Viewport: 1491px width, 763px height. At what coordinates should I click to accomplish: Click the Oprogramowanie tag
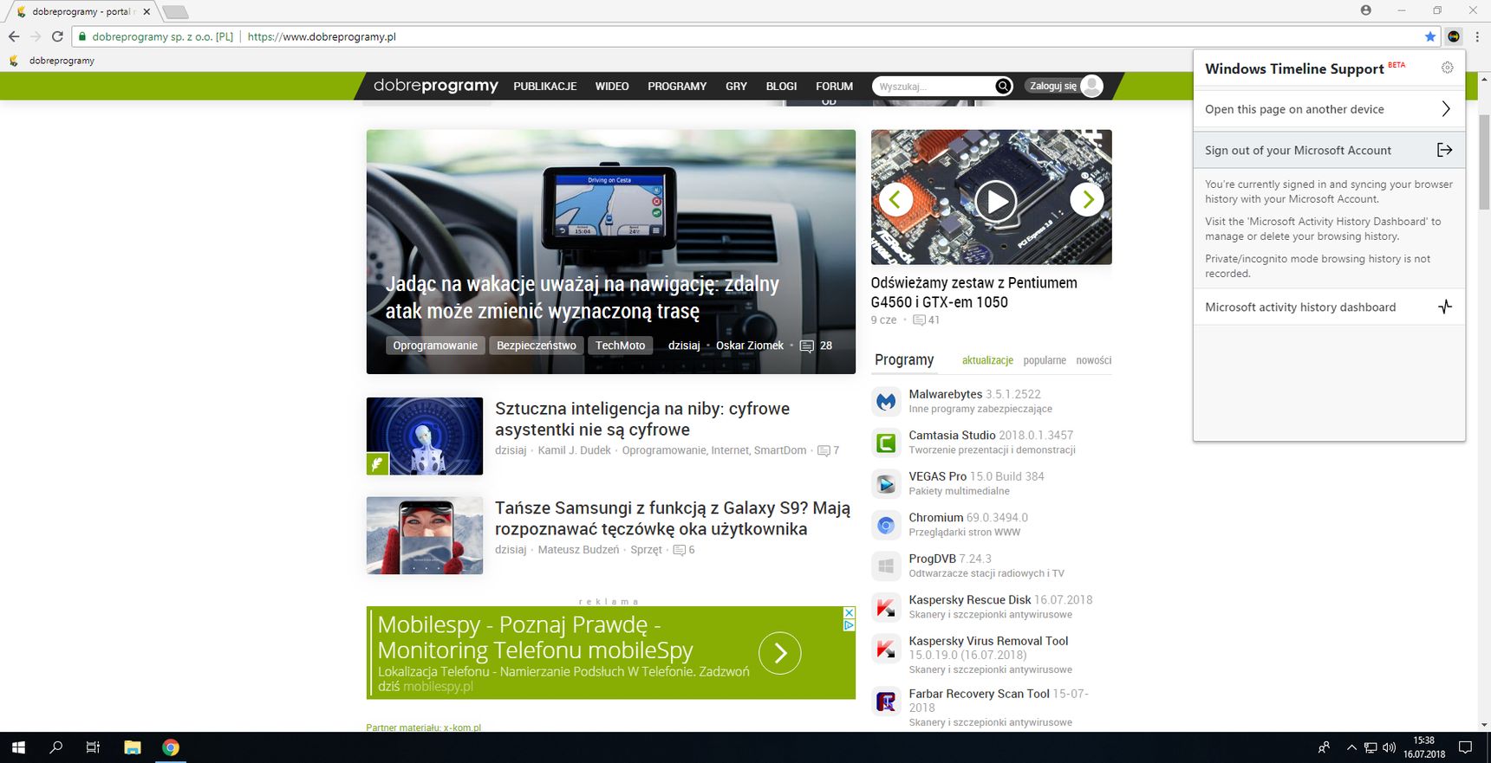pyautogui.click(x=435, y=346)
